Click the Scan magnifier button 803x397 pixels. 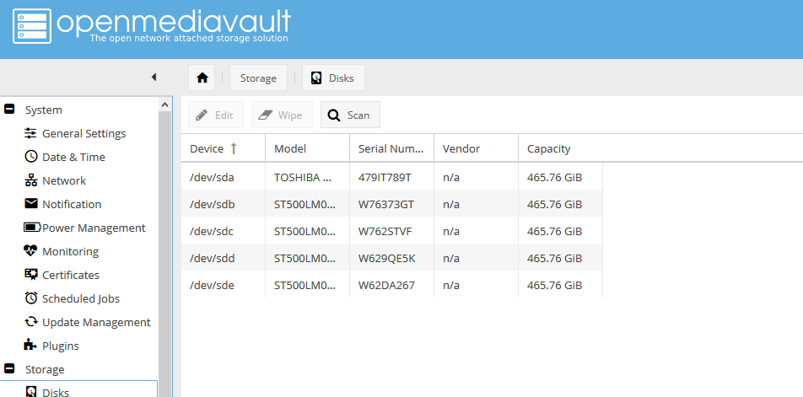[x=350, y=115]
